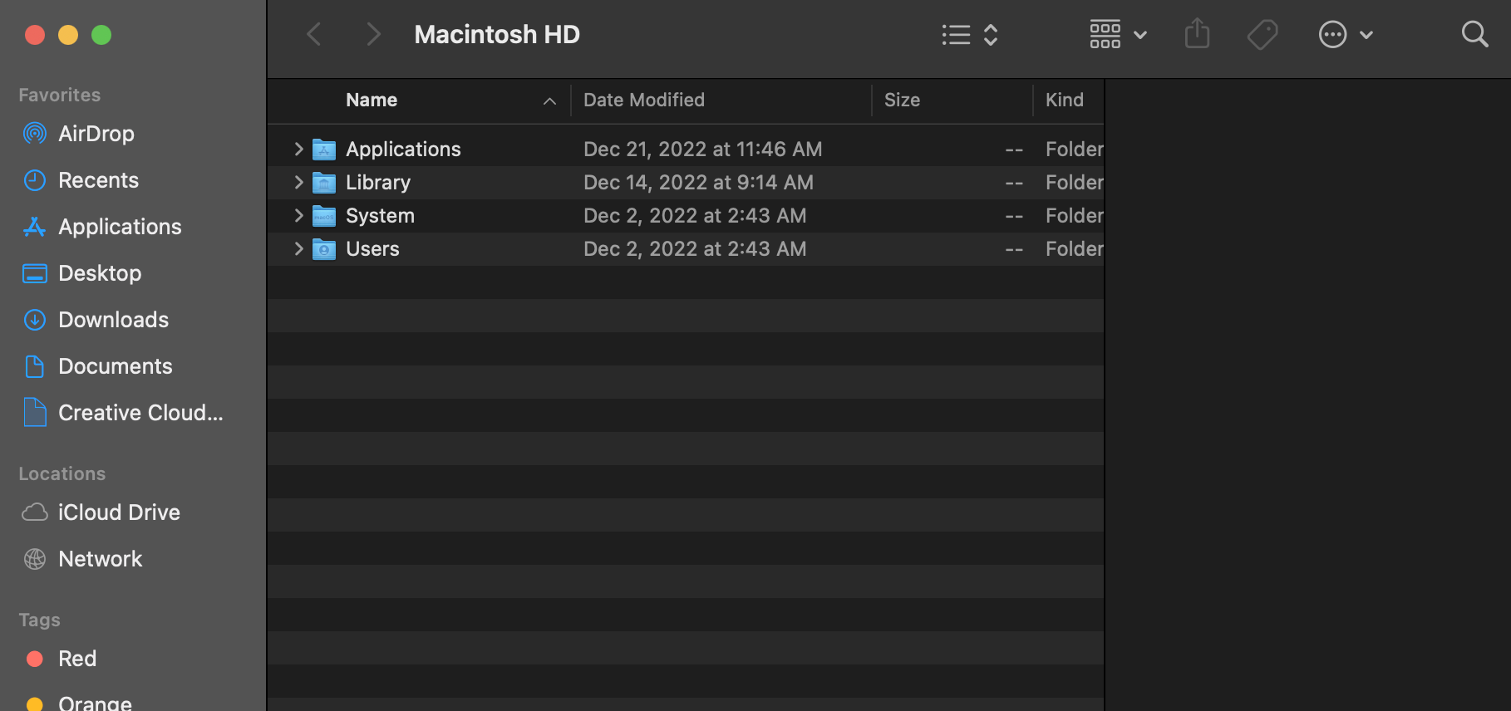Select the System folder icon in the list
The height and width of the screenshot is (711, 1511).
tap(324, 216)
